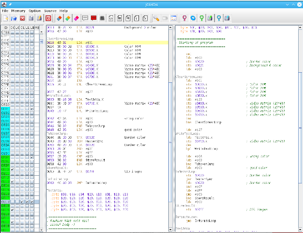Click the solid red block toolbar icon

pos(93,18)
